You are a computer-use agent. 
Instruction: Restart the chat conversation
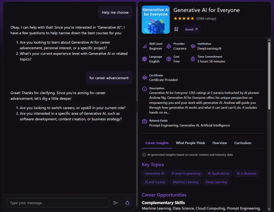[127, 203]
